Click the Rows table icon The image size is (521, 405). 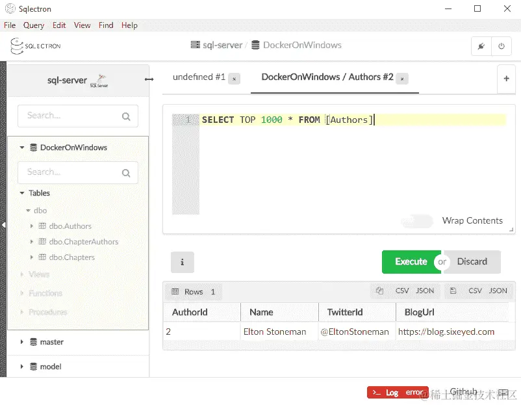point(175,292)
